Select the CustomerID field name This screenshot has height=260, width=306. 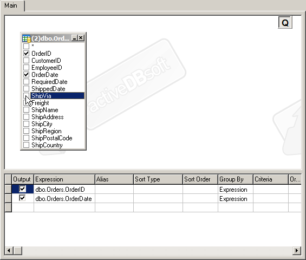pos(46,61)
